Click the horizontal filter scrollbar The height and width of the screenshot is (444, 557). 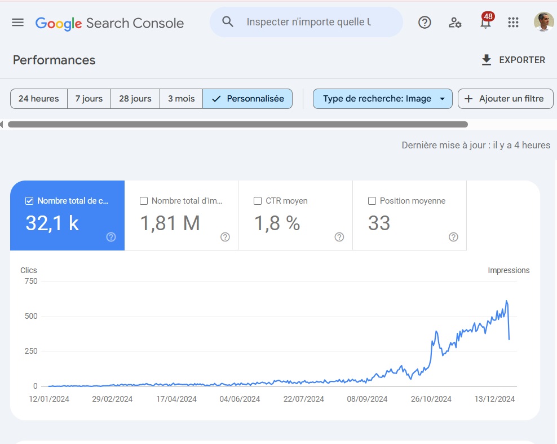coord(238,125)
